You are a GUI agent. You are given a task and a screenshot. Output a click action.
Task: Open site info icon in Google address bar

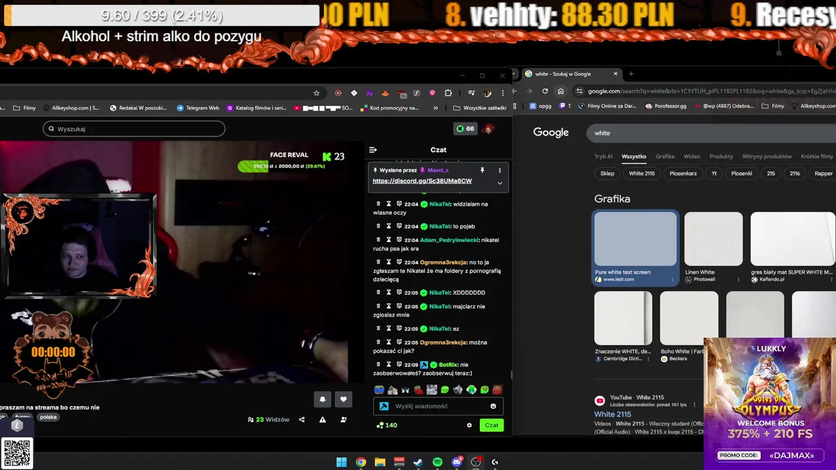tap(579, 91)
